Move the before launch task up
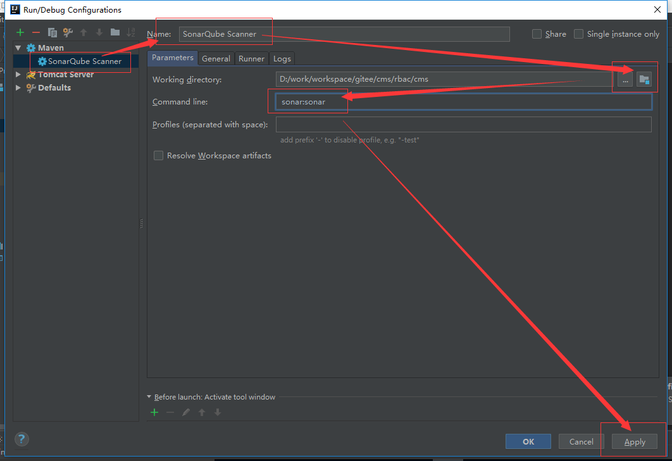 [202, 412]
